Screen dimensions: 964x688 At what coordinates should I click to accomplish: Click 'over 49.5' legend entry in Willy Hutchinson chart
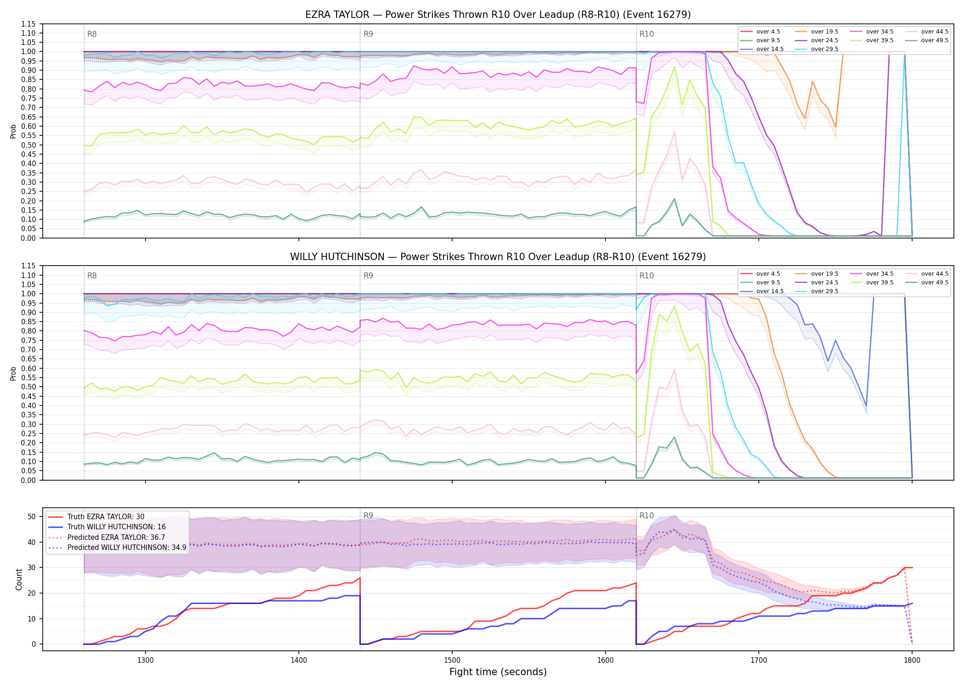click(927, 283)
